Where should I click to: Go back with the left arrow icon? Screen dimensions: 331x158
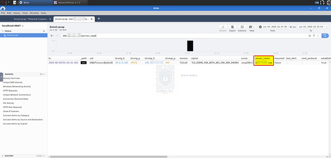(52, 36)
